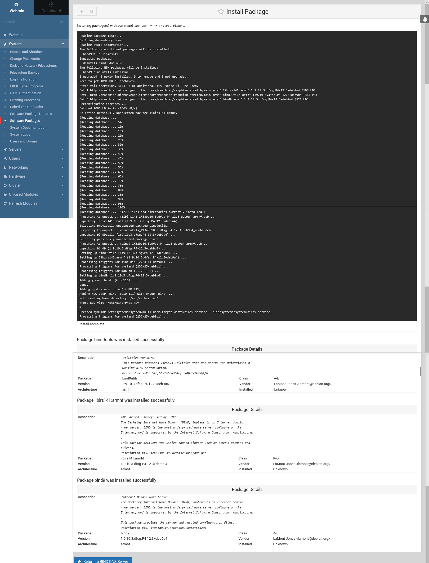This screenshot has width=429, height=563.
Task: Open MIME Type Programs module
Action: [x=27, y=86]
